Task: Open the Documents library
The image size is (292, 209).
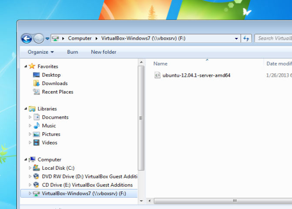Action: point(55,117)
